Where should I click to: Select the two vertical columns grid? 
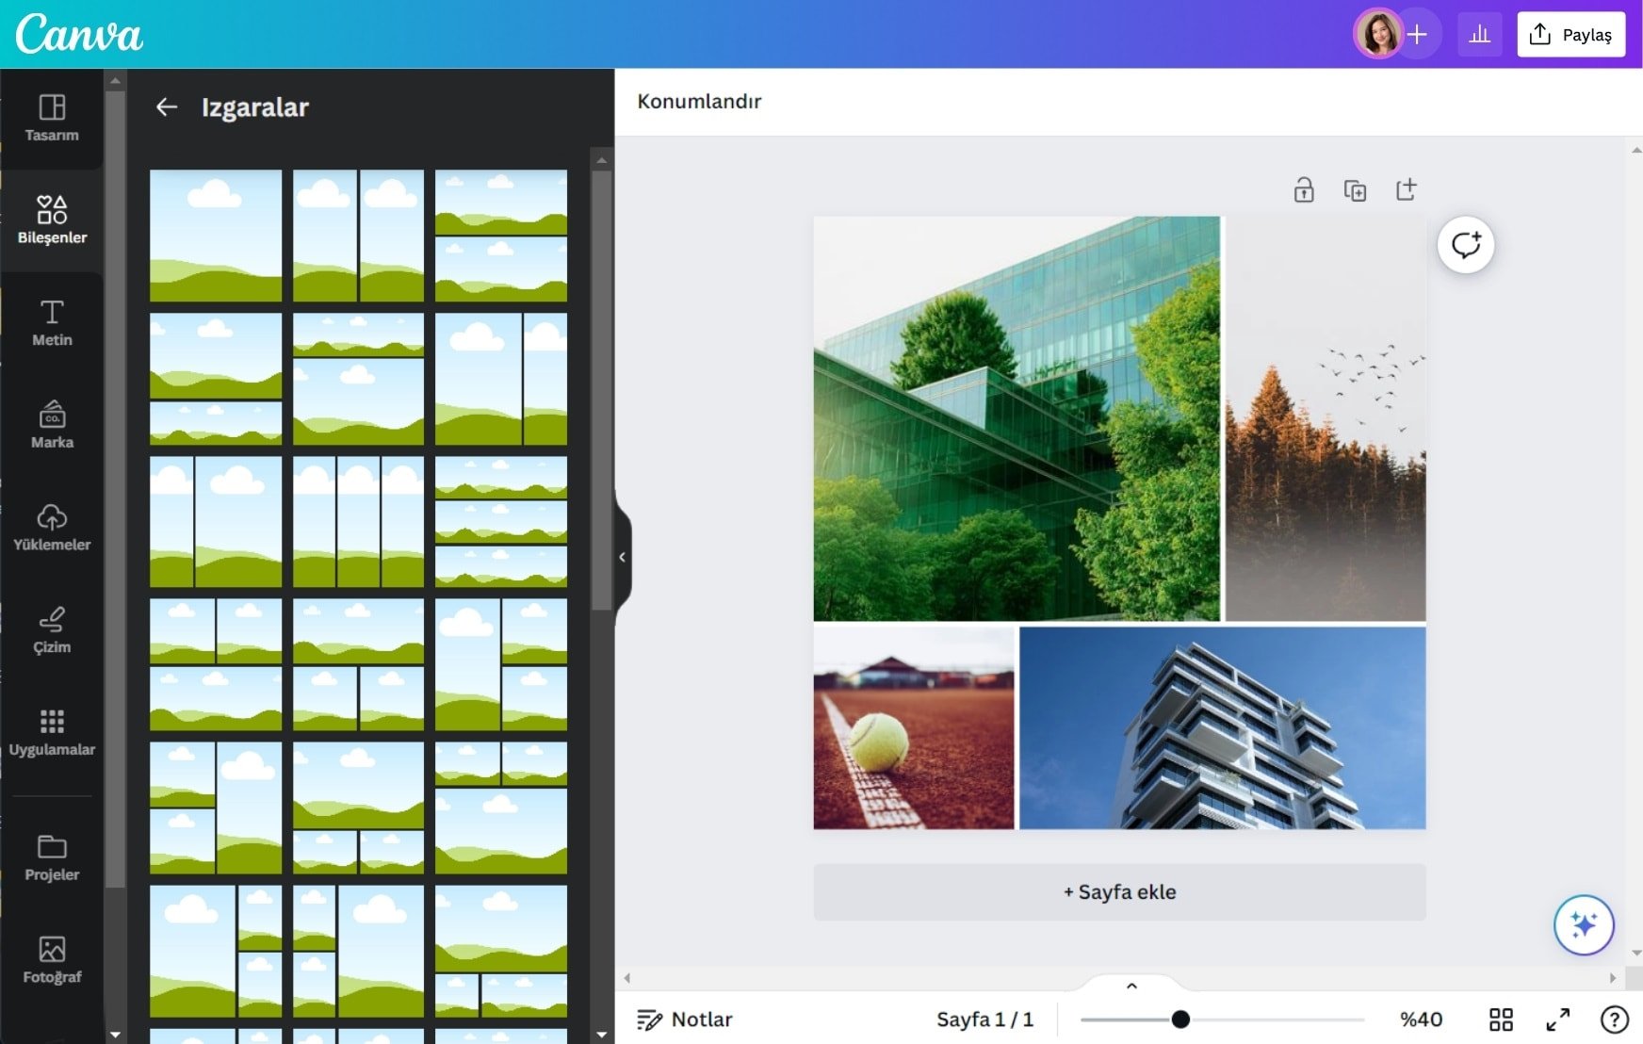tap(358, 236)
